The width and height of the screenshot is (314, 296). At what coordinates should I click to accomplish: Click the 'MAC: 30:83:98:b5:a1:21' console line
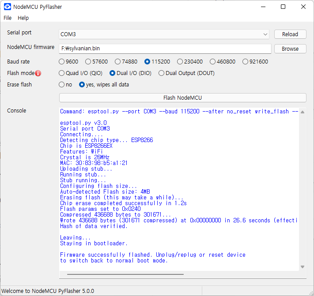point(94,163)
